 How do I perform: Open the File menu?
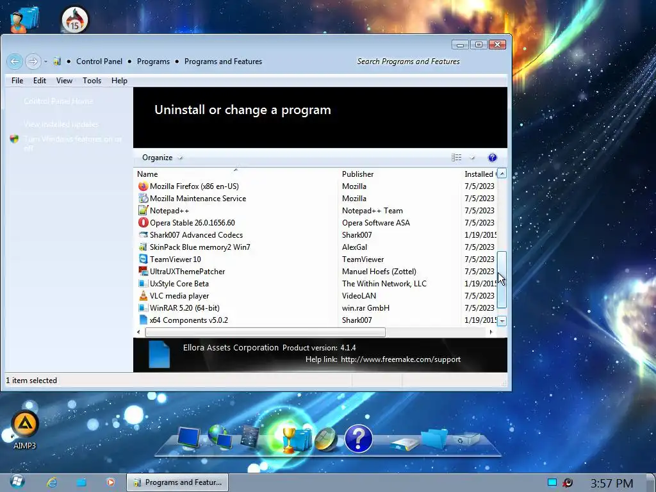[17, 81]
